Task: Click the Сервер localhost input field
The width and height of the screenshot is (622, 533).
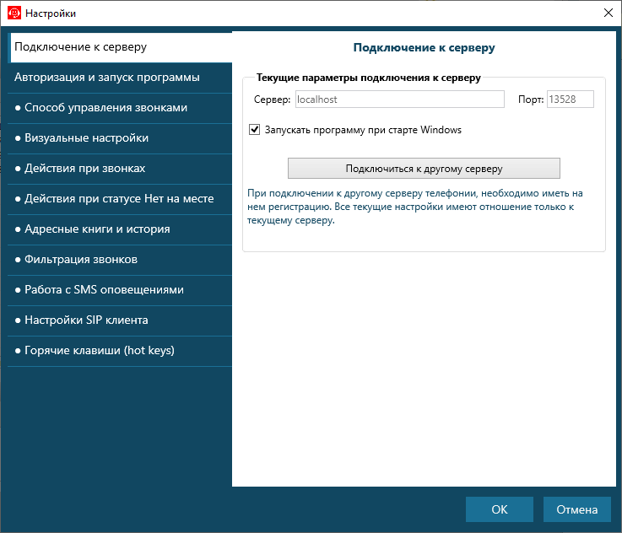Action: tap(400, 99)
